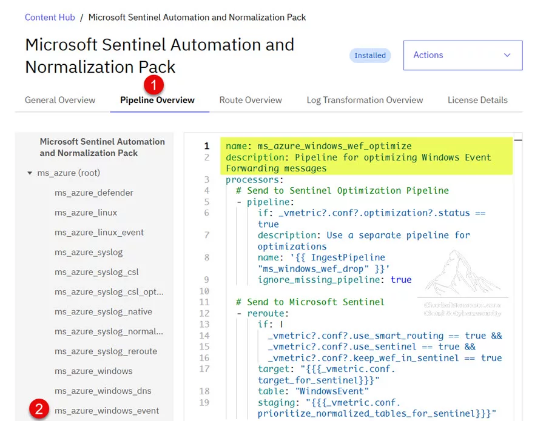The image size is (546, 421).
Task: Click the use_smart_routing == true condition
Action: [x=385, y=336]
